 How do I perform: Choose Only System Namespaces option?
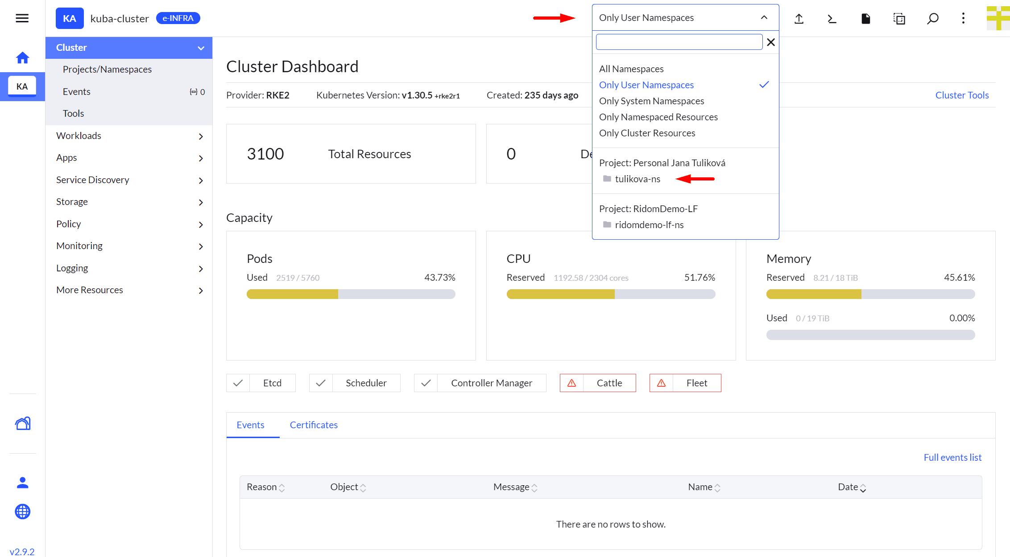click(x=651, y=101)
